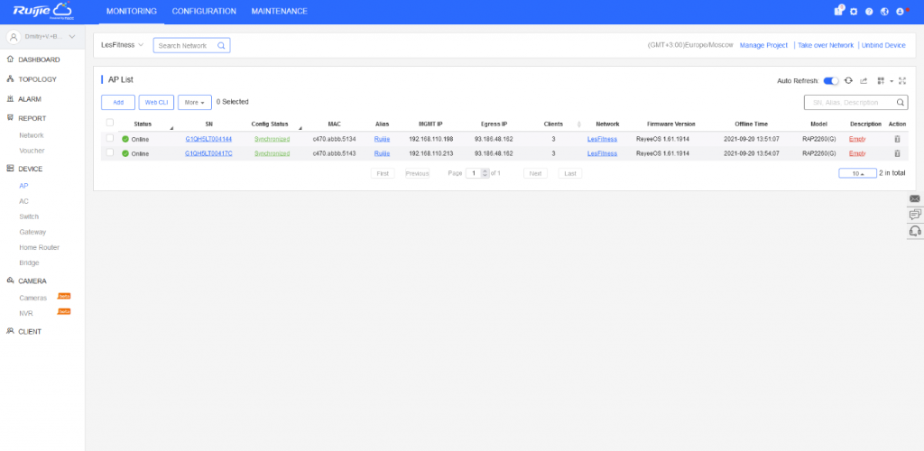Image resolution: width=924 pixels, height=451 pixels.
Task: Toggle the Auto Refresh switch
Action: 831,80
